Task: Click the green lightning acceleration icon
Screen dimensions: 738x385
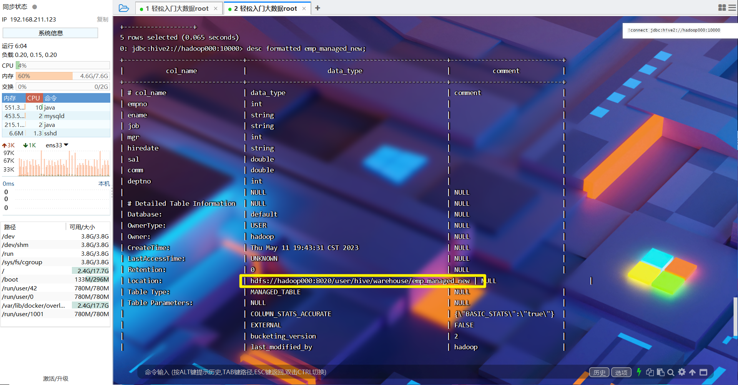Action: (x=639, y=372)
